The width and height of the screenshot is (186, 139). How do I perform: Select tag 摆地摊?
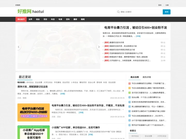pyautogui.click(x=99, y=82)
